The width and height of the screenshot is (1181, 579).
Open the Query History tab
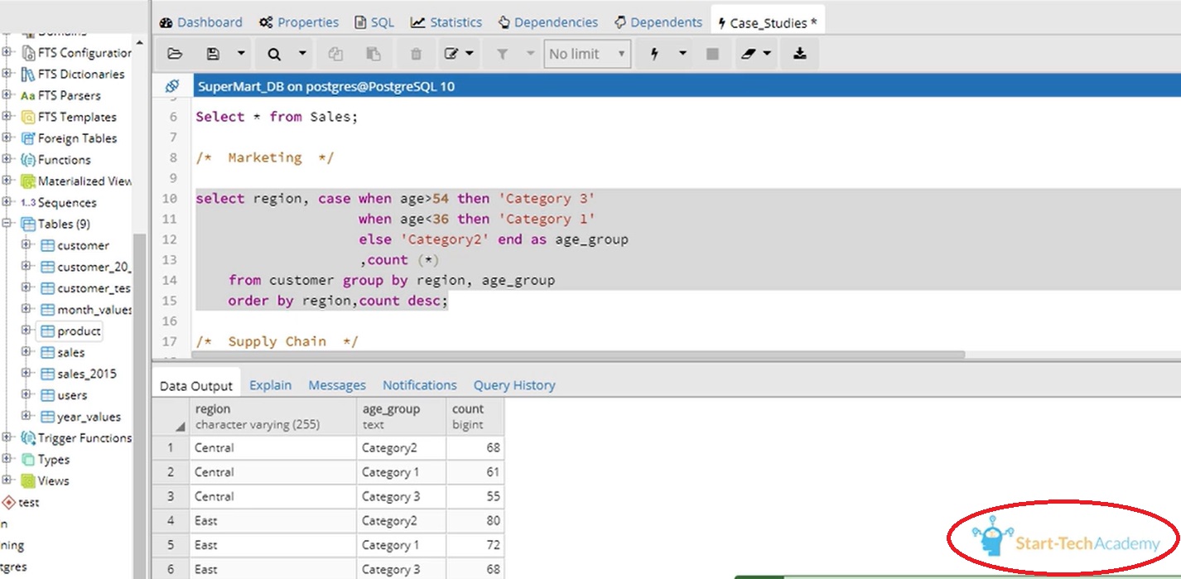pyautogui.click(x=514, y=385)
